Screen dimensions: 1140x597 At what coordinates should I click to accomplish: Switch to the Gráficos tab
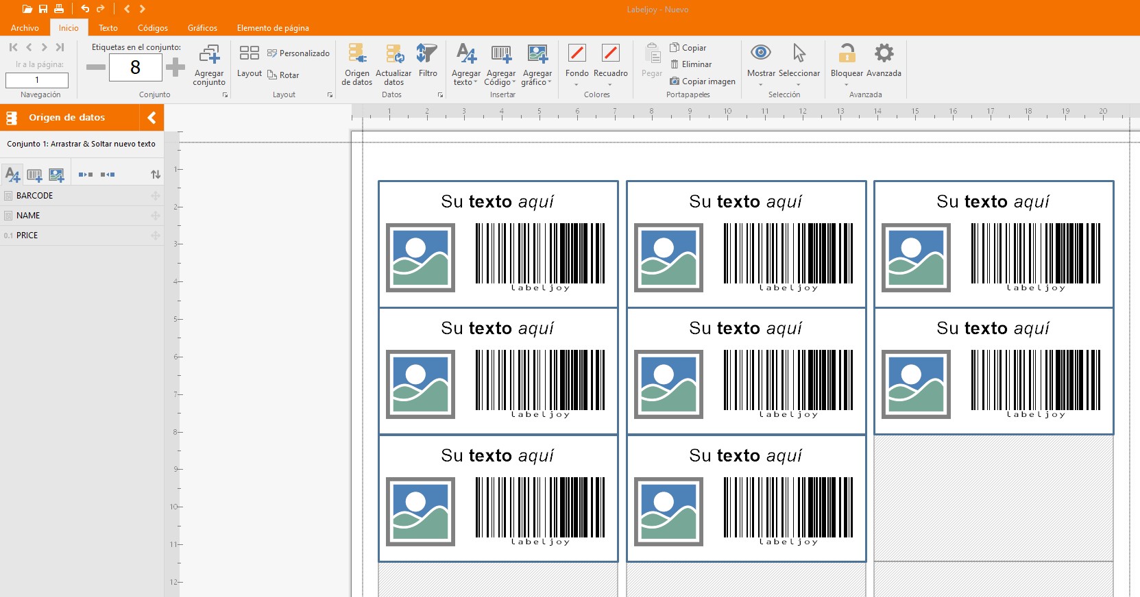tap(202, 28)
